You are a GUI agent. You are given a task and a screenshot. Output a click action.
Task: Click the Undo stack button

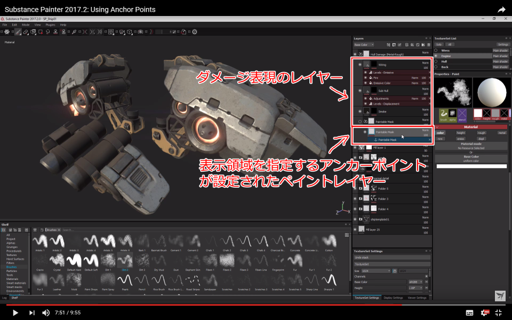click(392, 258)
